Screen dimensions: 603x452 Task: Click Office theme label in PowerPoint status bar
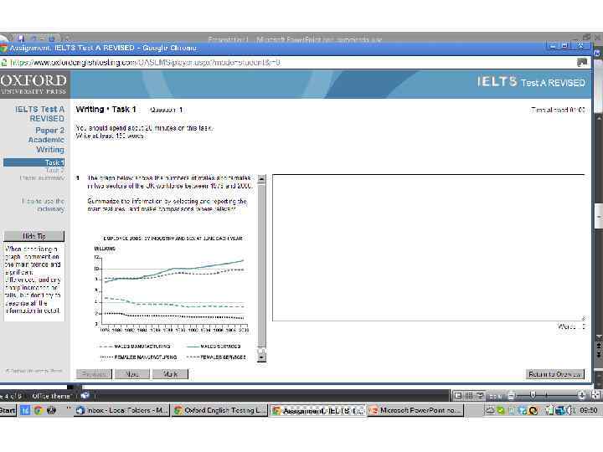coord(51,396)
